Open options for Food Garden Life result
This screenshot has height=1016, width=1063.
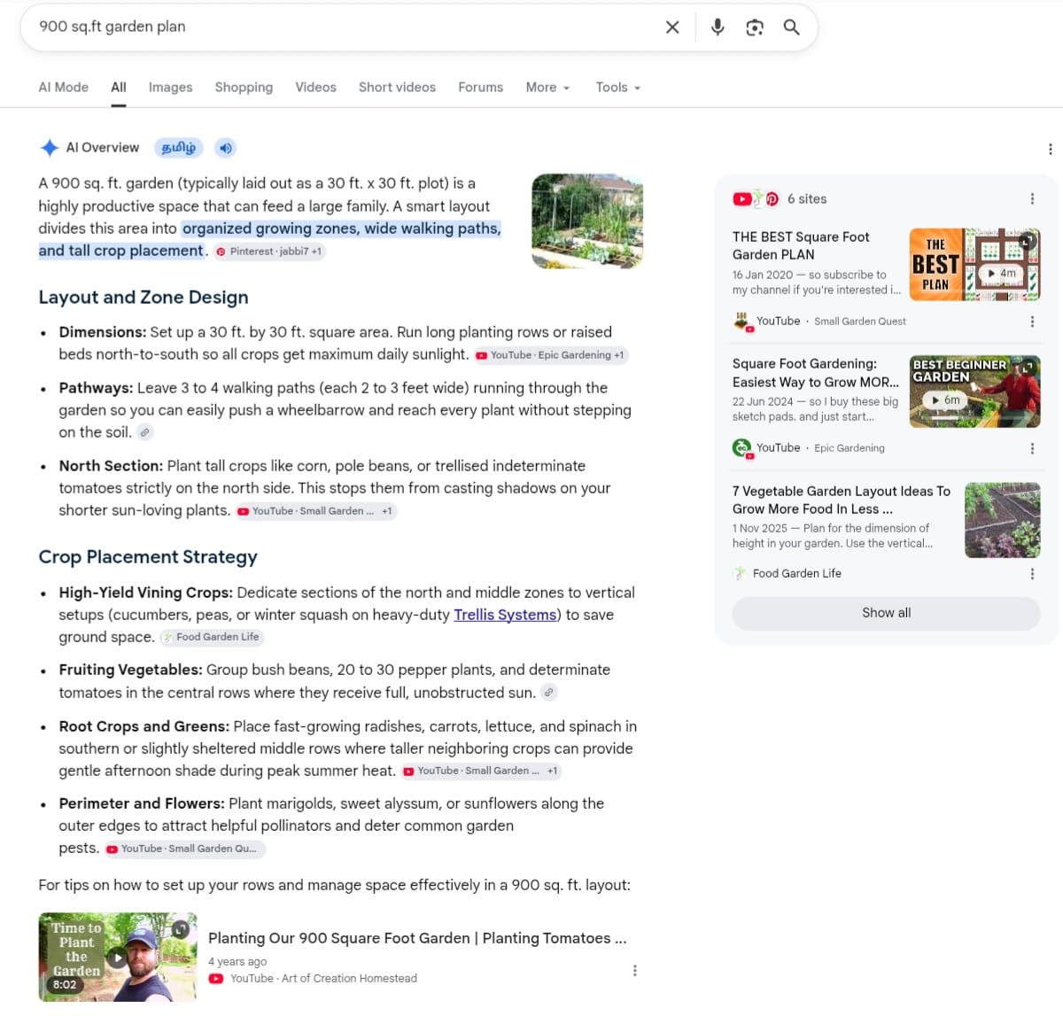point(1032,574)
